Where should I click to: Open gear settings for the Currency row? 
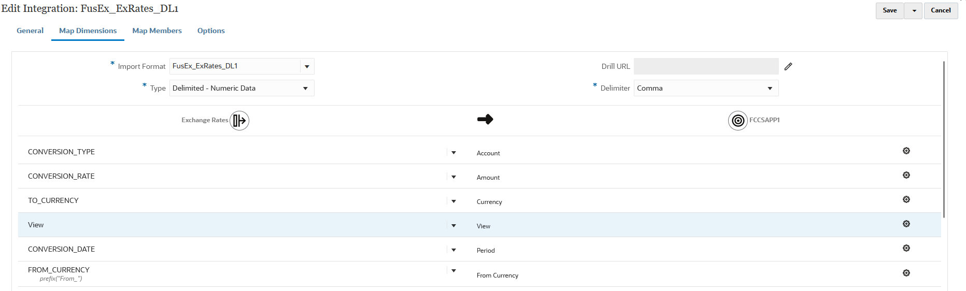pos(906,199)
